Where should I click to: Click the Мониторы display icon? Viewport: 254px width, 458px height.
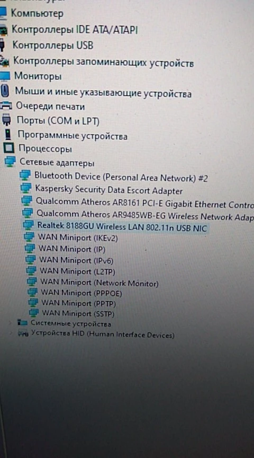[x=5, y=76]
